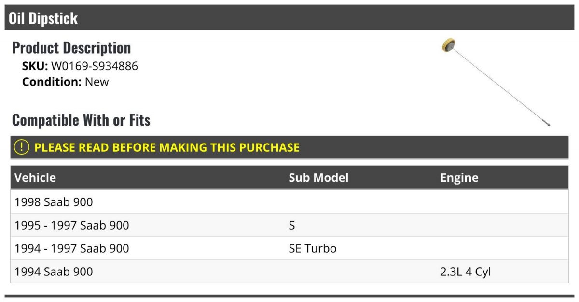Click the S sub model cell
Screen dimensions: 579x302
[x=292, y=225]
